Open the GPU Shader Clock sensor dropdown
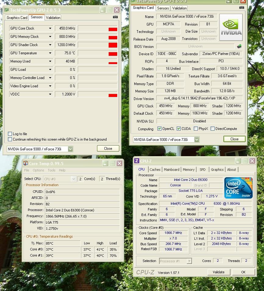264x291 pixels. click(50, 45)
